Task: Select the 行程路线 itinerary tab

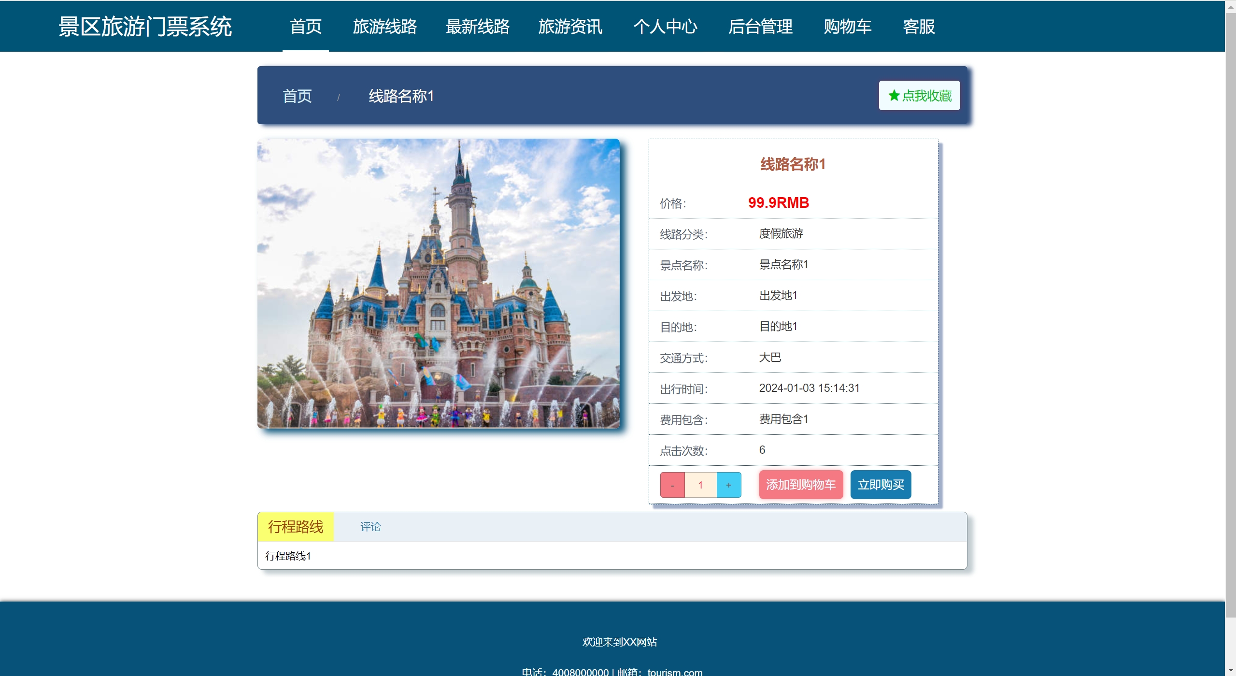Action: (296, 527)
